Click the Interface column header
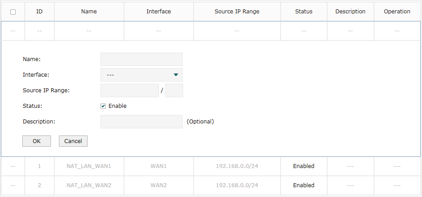The image size is (422, 197). click(x=159, y=12)
